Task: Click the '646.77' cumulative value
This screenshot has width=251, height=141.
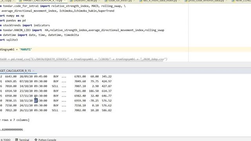Action: click(x=107, y=96)
